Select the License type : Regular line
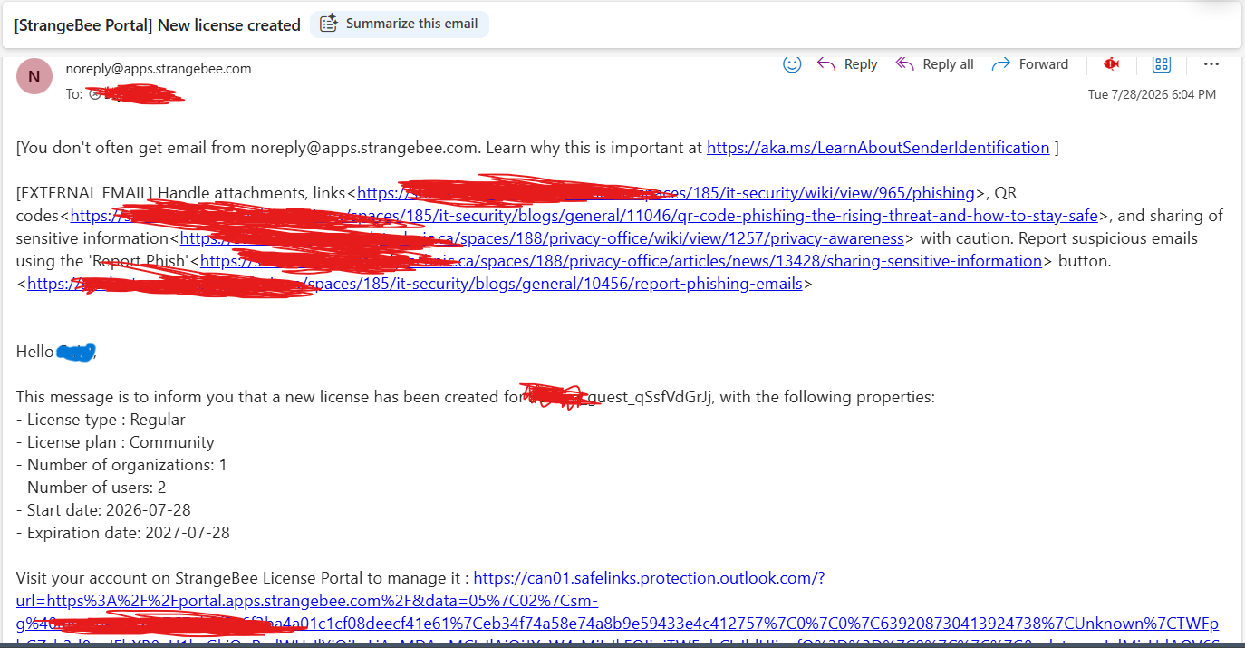The height and width of the screenshot is (648, 1245). 101,420
